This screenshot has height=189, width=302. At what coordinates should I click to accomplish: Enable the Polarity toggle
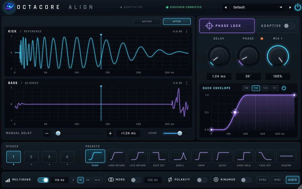(202, 180)
